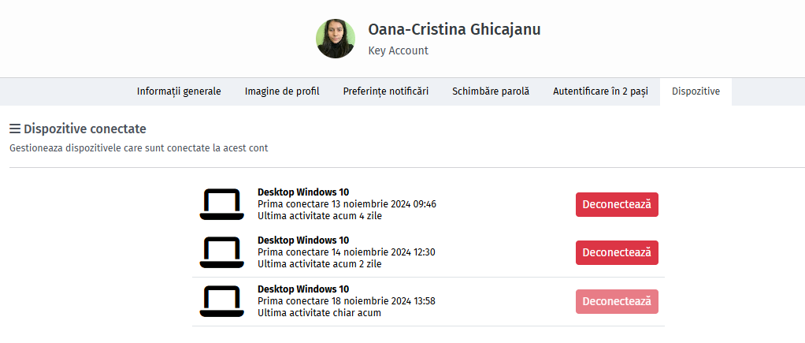Click laptop icon of device connected 18 noiembrie
The width and height of the screenshot is (805, 343).
coord(222,301)
